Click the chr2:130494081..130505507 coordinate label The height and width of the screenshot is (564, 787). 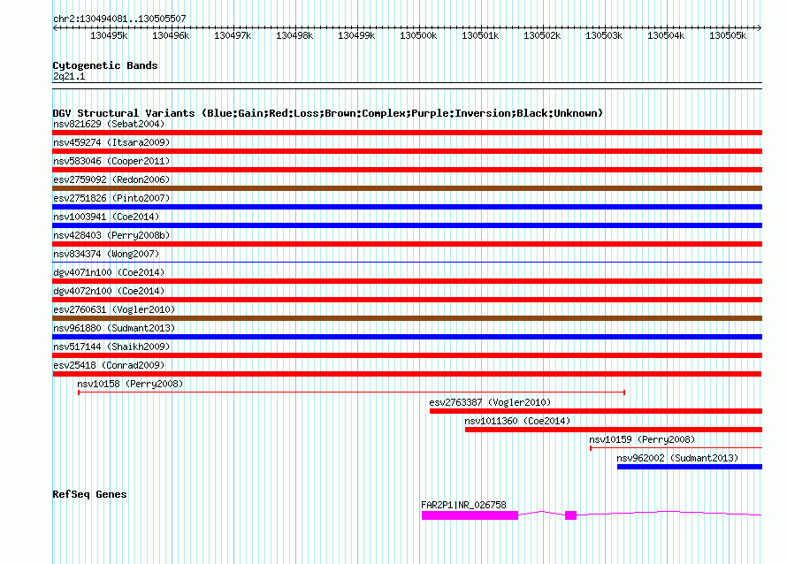coord(119,19)
